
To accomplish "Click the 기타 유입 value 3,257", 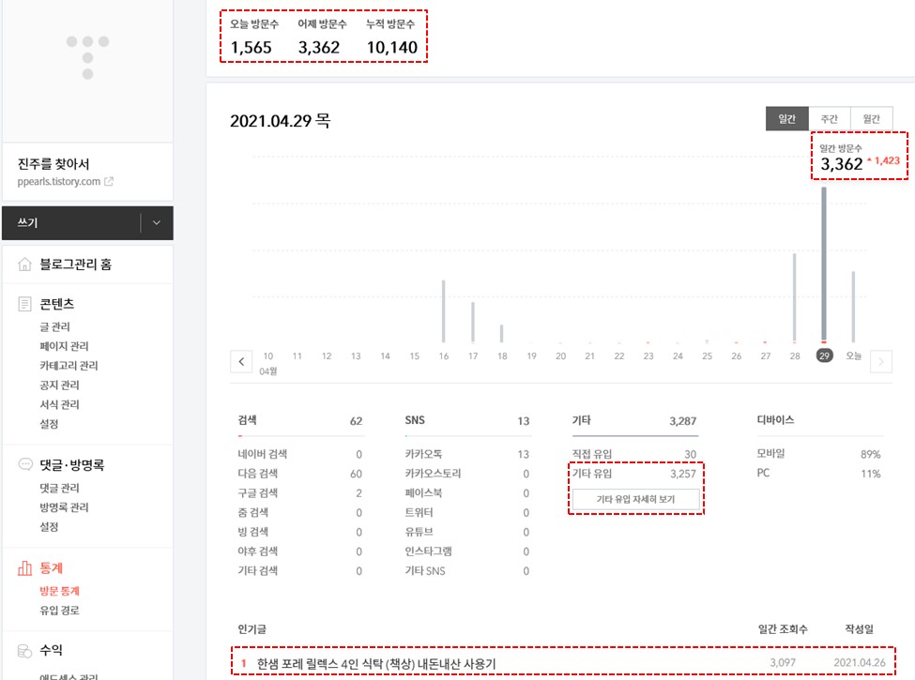I will pos(683,474).
